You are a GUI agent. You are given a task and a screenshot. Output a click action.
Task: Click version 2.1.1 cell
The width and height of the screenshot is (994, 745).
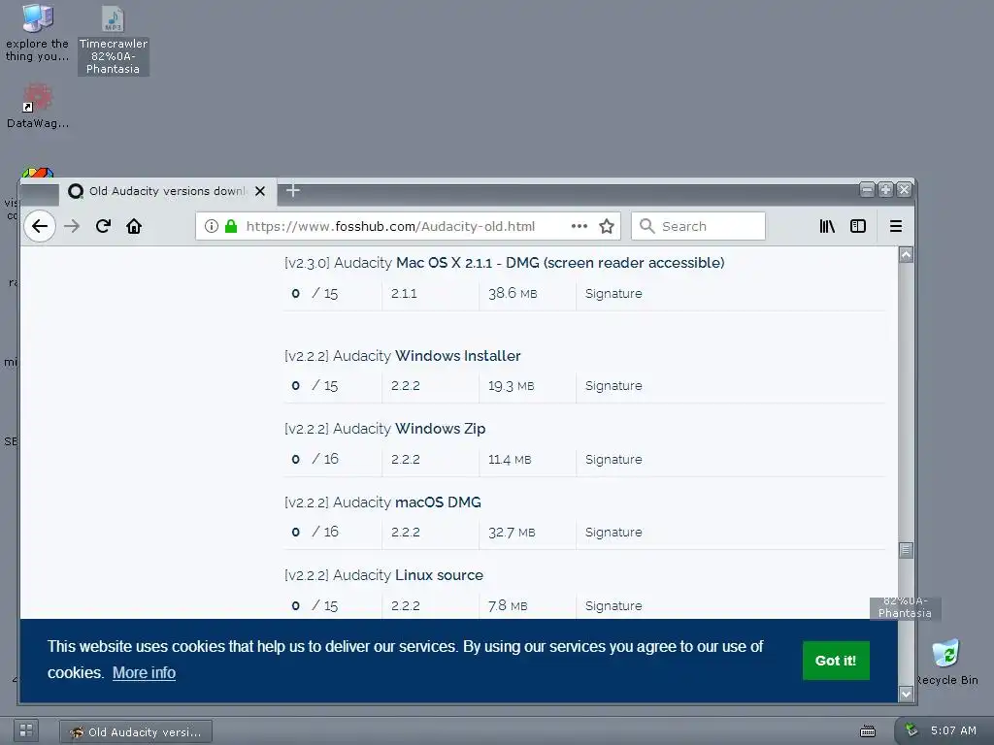tap(404, 293)
